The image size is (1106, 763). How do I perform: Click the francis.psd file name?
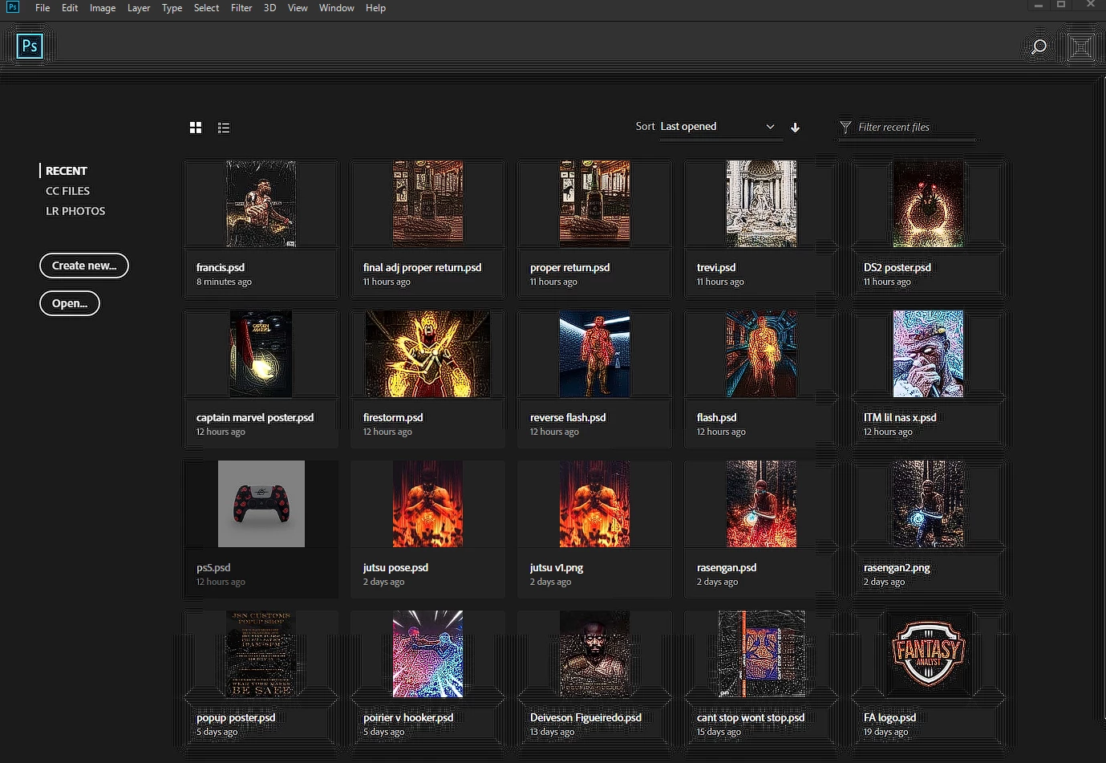coord(221,267)
